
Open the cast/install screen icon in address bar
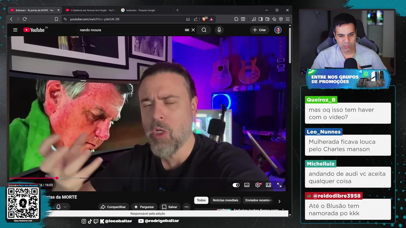[x=188, y=19]
